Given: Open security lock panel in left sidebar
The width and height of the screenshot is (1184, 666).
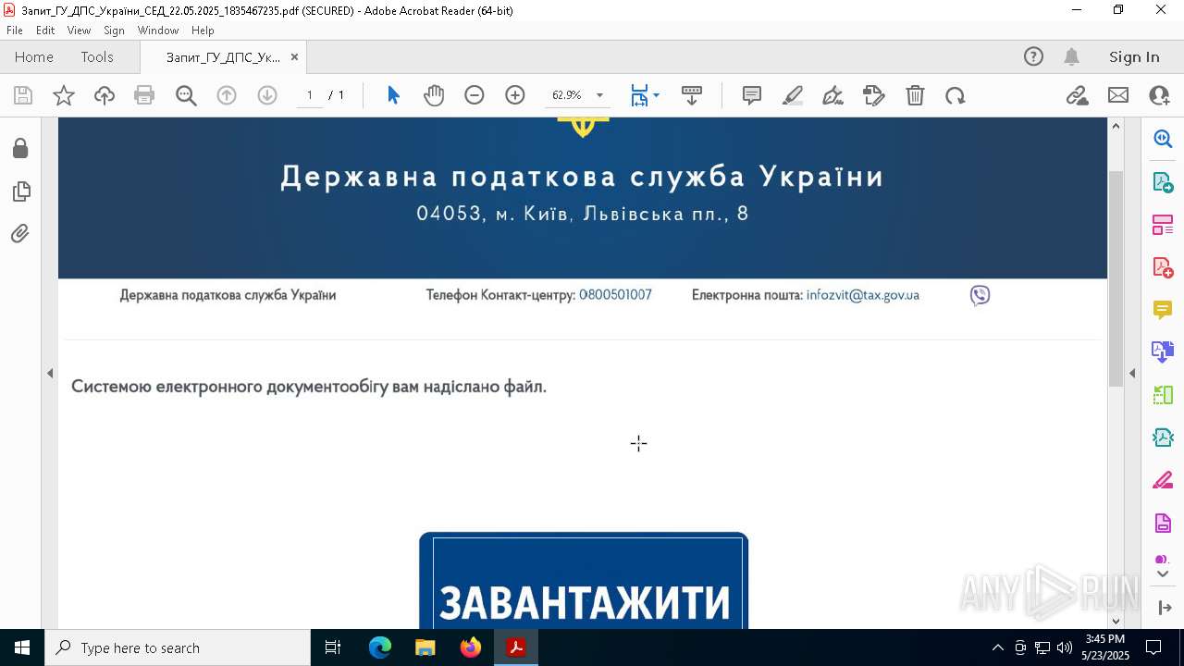Looking at the screenshot, I should [20, 149].
